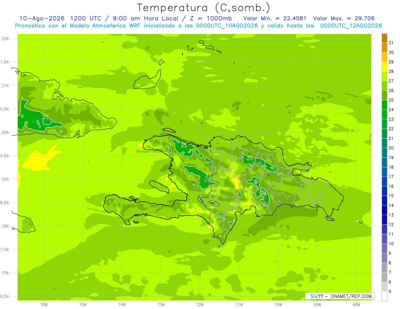400x309 pixels.
Task: Pick the teal swatch between 19 and 20
Action: point(384,153)
